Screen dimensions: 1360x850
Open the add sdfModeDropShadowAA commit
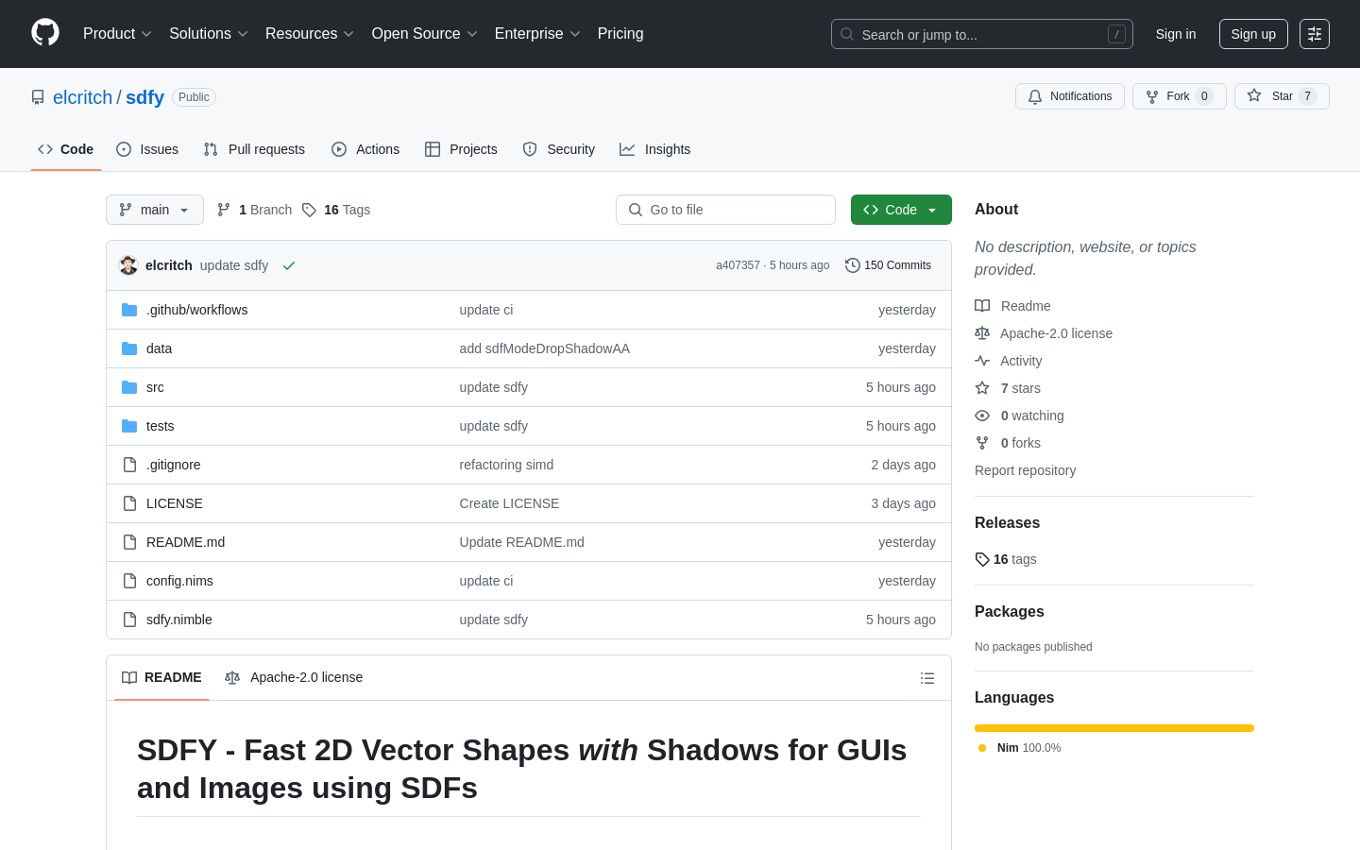coord(545,348)
